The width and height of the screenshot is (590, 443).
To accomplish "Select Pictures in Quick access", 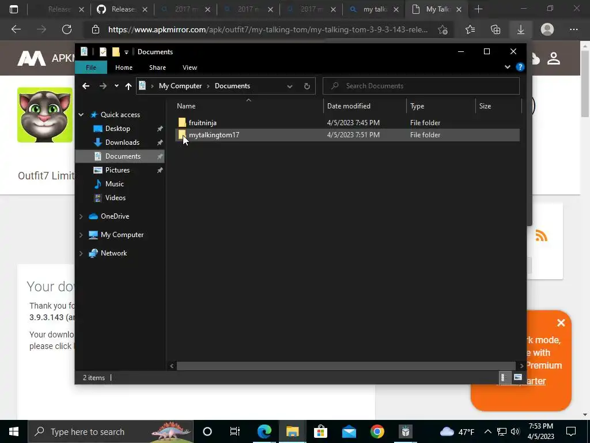I will [118, 170].
